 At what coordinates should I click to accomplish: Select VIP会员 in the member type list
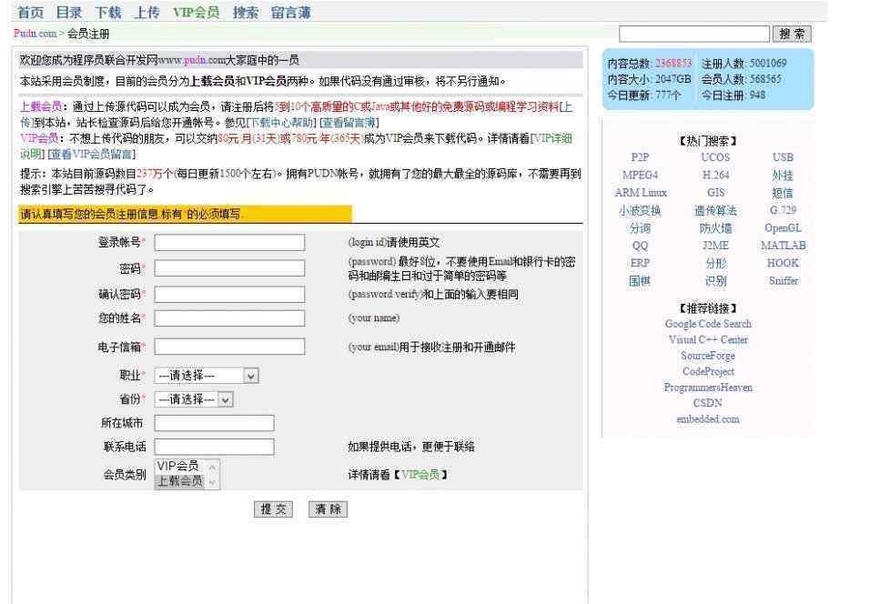point(178,466)
